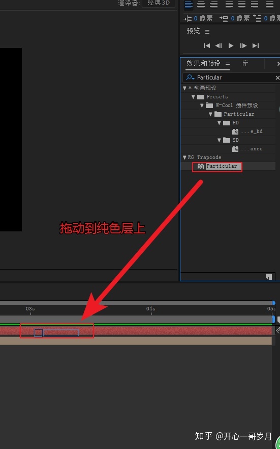
Task: Switch to the 效果和预设 tab
Action: click(203, 63)
